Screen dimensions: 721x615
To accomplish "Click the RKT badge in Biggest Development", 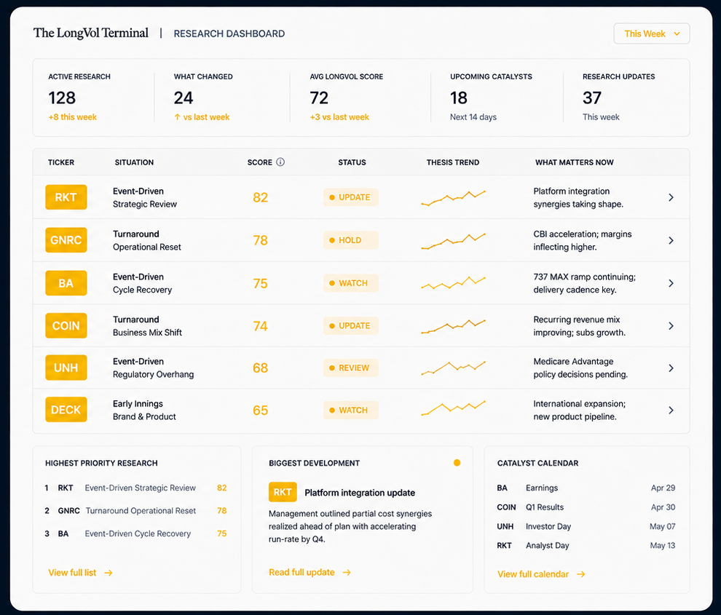I will pos(283,492).
